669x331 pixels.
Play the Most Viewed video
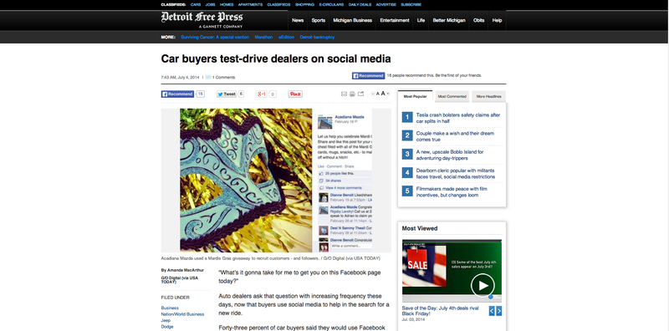(483, 285)
